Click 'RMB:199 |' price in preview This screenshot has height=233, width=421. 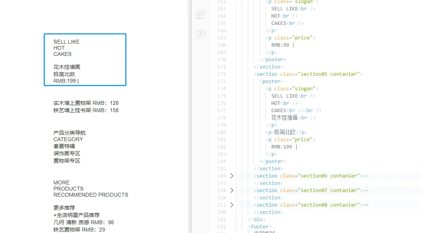[x=66, y=81]
